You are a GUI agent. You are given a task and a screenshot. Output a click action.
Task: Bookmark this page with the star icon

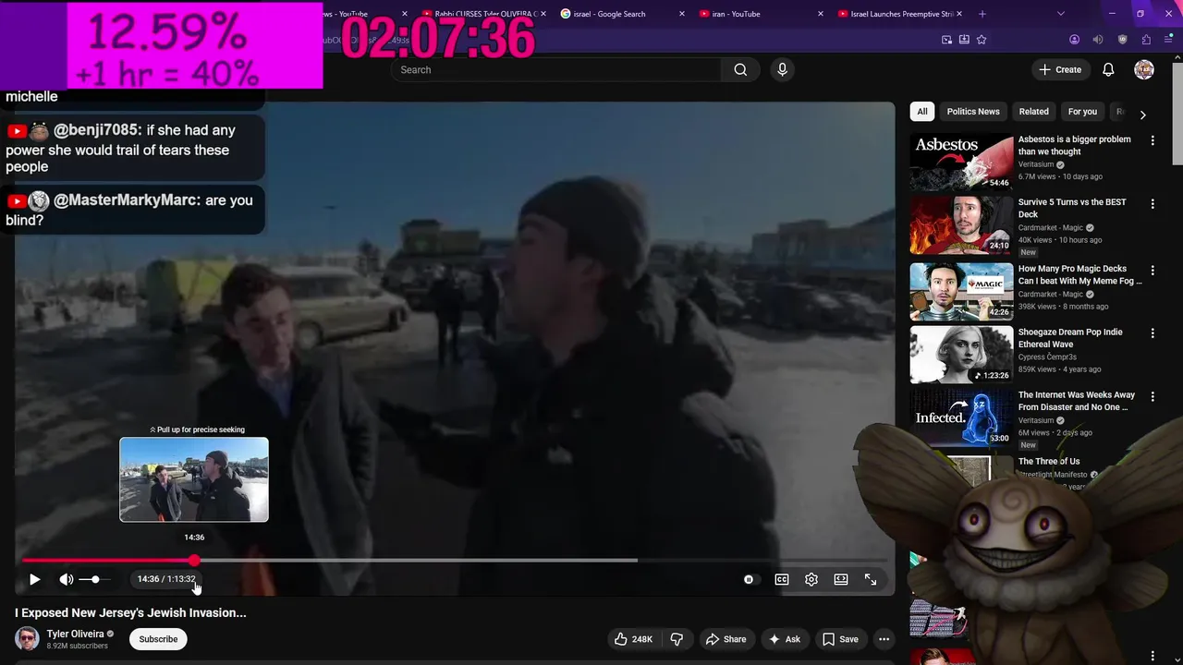click(982, 40)
